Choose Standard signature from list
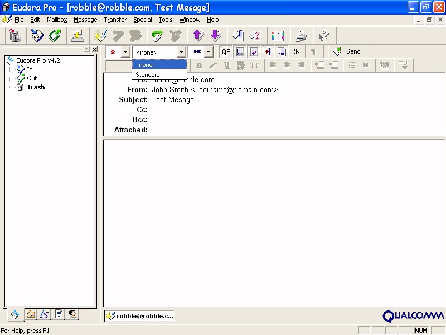Image resolution: width=446 pixels, height=335 pixels. point(159,75)
